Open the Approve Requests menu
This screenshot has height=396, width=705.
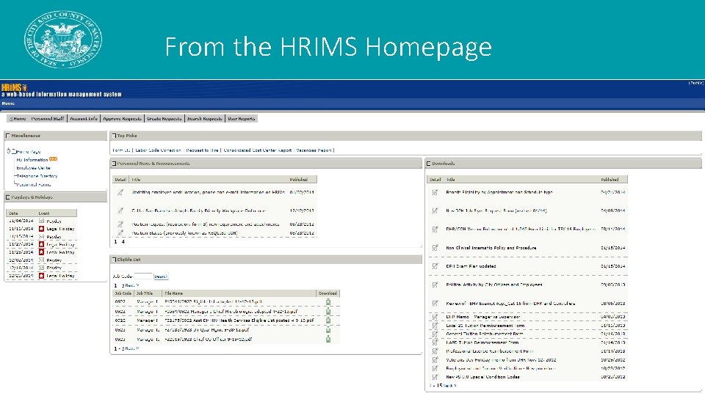pyautogui.click(x=123, y=119)
